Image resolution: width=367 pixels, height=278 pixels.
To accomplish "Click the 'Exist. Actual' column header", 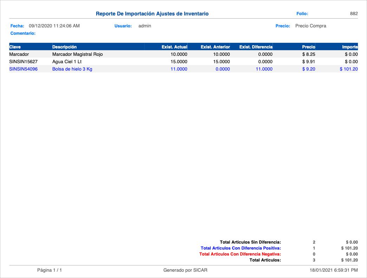I will pos(174,47).
